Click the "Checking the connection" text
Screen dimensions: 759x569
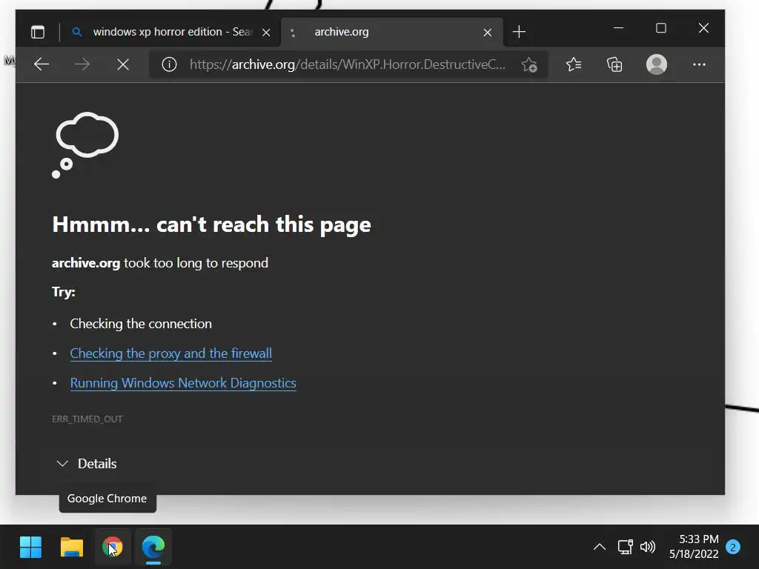pyautogui.click(x=141, y=324)
